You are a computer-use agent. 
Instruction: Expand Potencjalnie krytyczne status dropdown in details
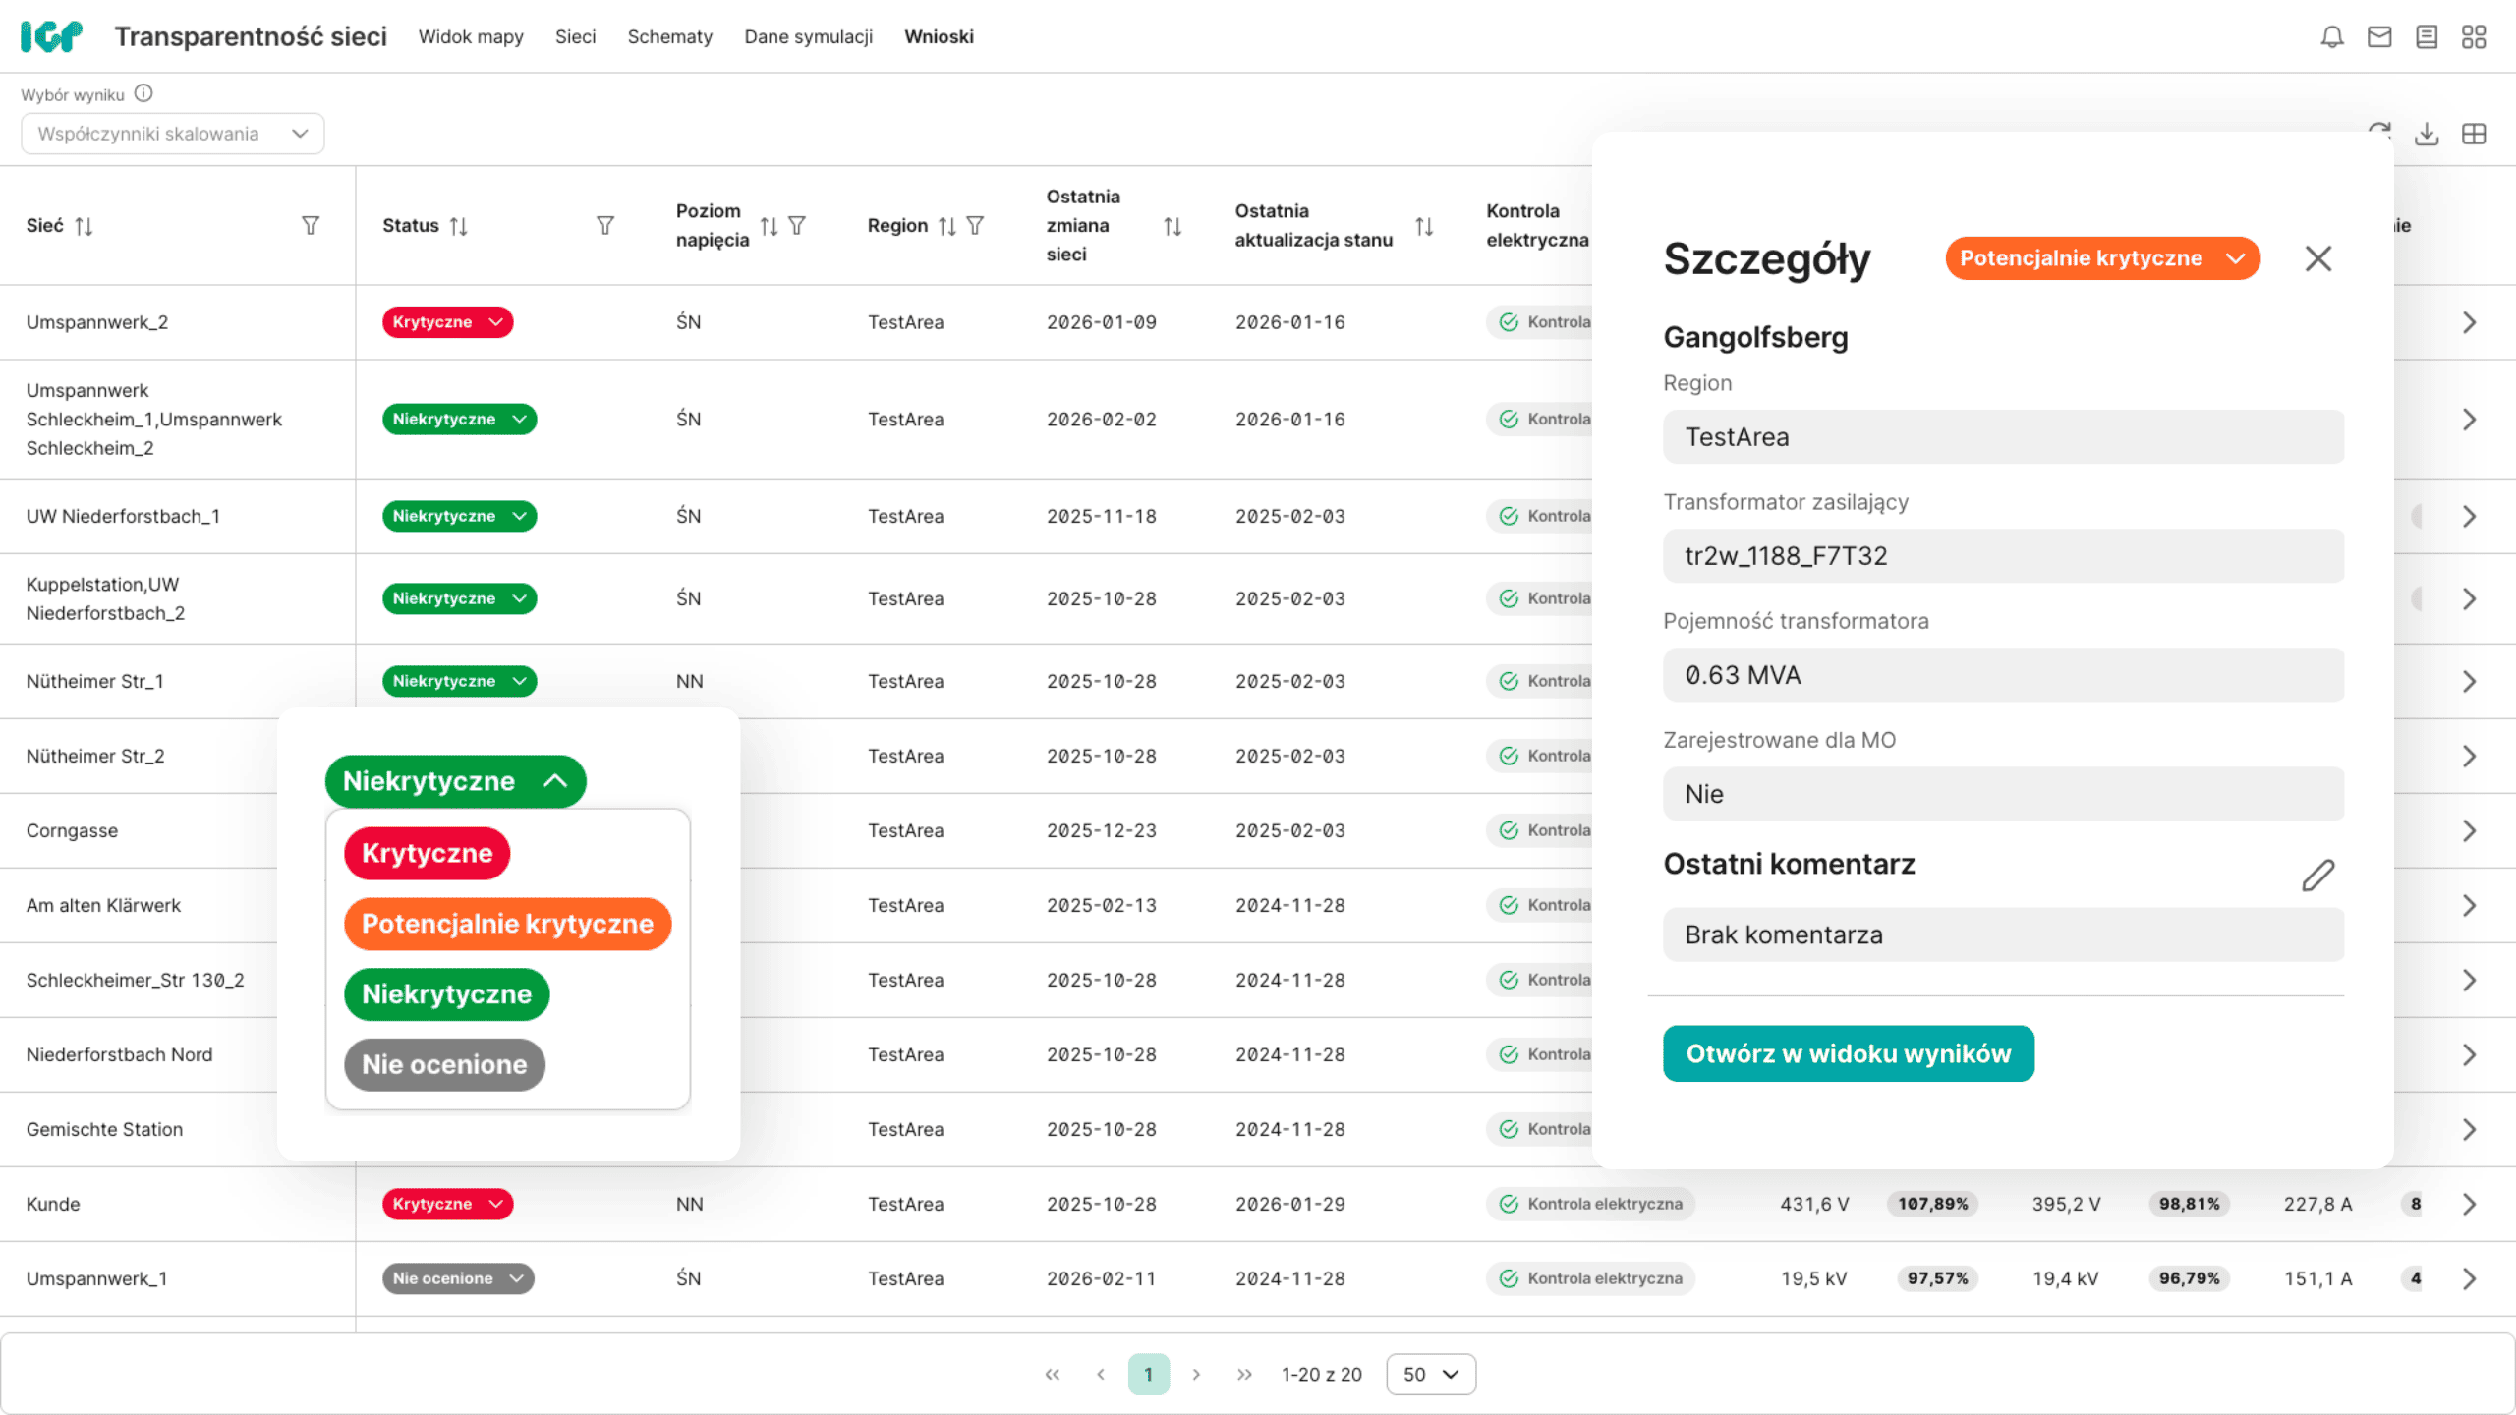(x=2102, y=258)
